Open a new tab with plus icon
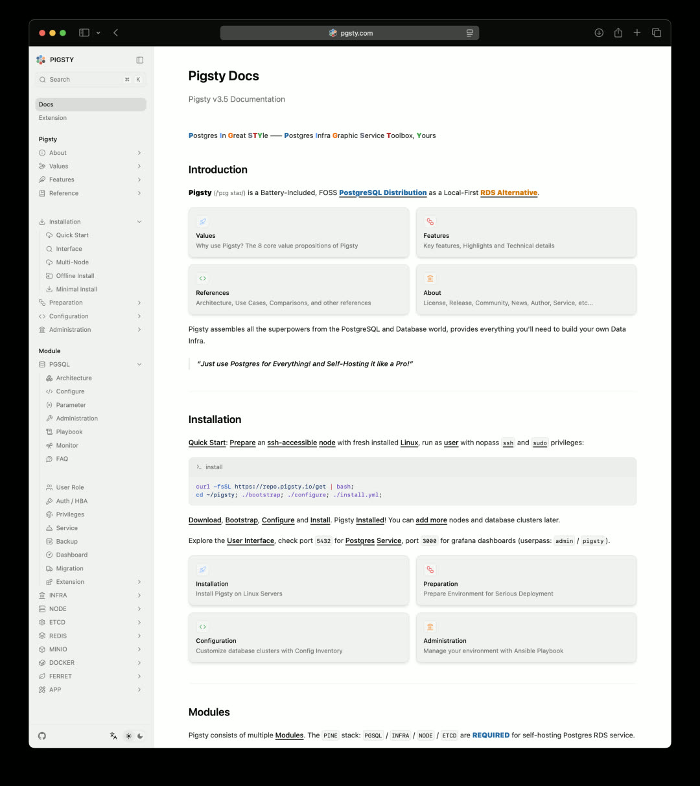Image resolution: width=700 pixels, height=786 pixels. coord(637,33)
